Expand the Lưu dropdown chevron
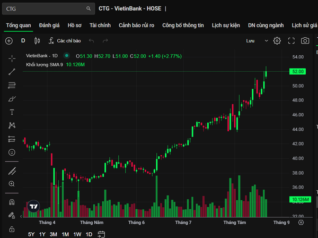Screen dimensions: 318x238 pos(266,41)
